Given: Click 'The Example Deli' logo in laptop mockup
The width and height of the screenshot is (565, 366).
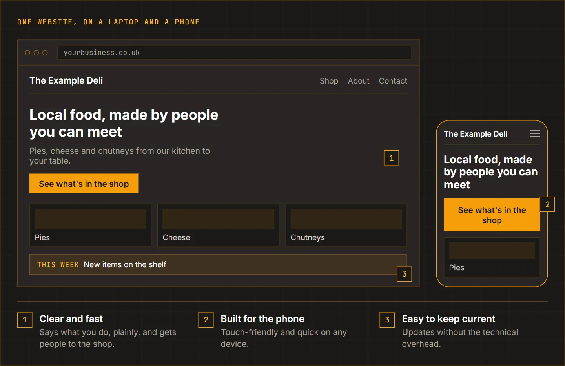Looking at the screenshot, I should click(x=66, y=80).
